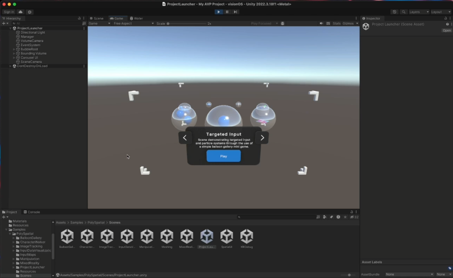
Task: Click the search magnifier icon in toolbar
Action: (404, 12)
